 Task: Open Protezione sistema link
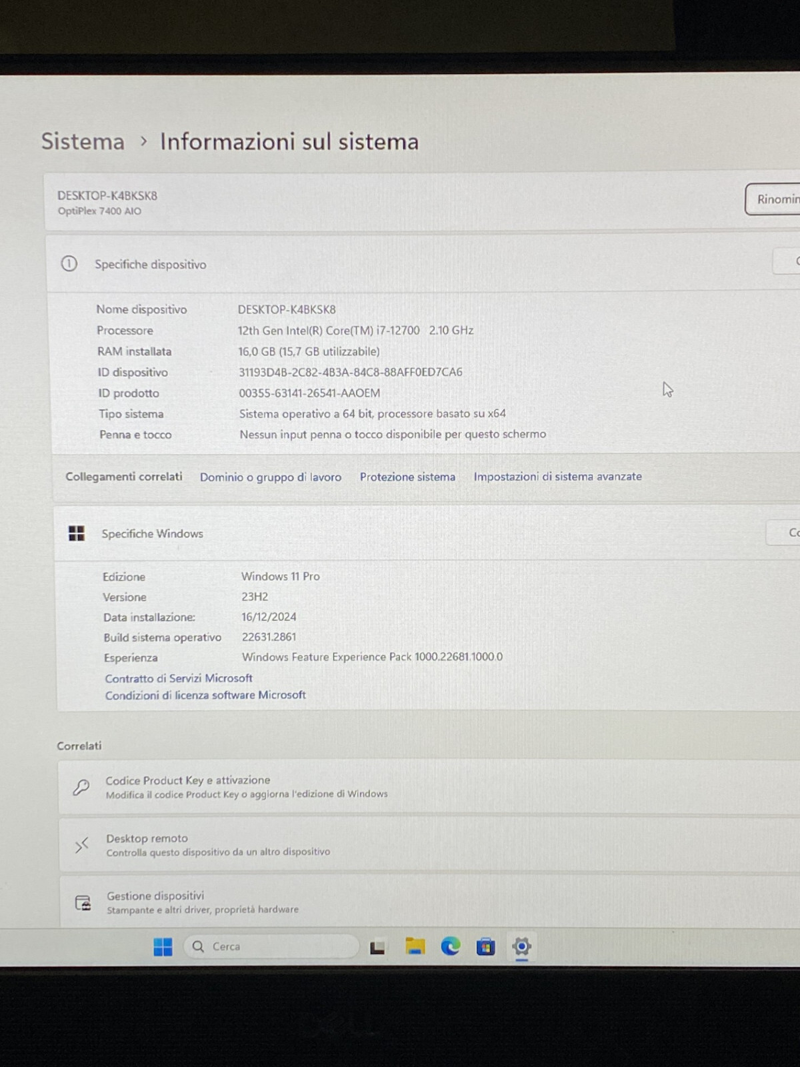point(407,477)
